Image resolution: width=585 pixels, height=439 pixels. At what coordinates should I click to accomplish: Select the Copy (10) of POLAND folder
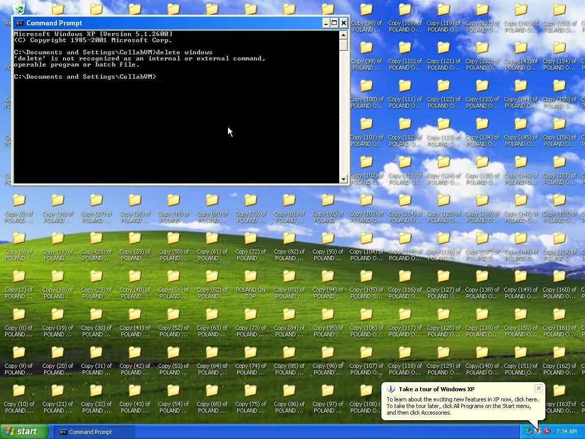coord(19,398)
